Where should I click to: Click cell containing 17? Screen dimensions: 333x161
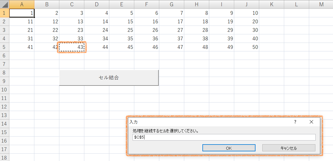[171, 22]
